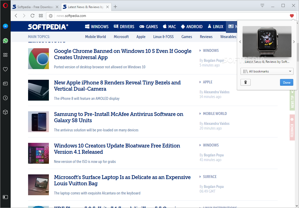Open the DRIVERS section in navigation

click(124, 27)
